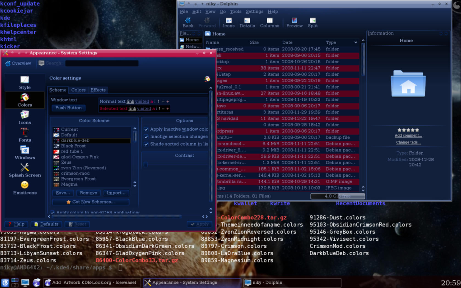This screenshot has height=288, width=461.
Task: Open the Icons settings page
Action: click(x=25, y=118)
